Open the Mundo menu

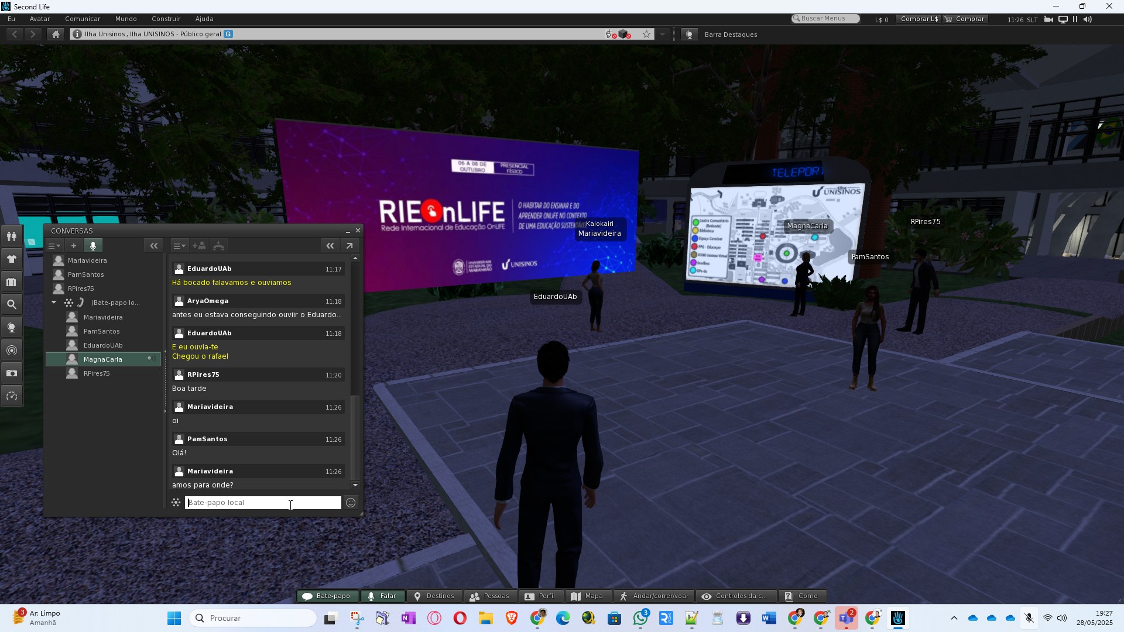coord(126,19)
